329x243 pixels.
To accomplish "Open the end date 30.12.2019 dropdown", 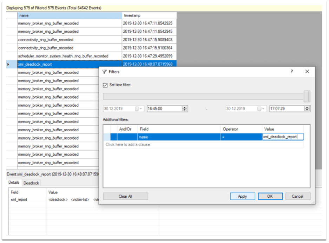I will point(262,109).
